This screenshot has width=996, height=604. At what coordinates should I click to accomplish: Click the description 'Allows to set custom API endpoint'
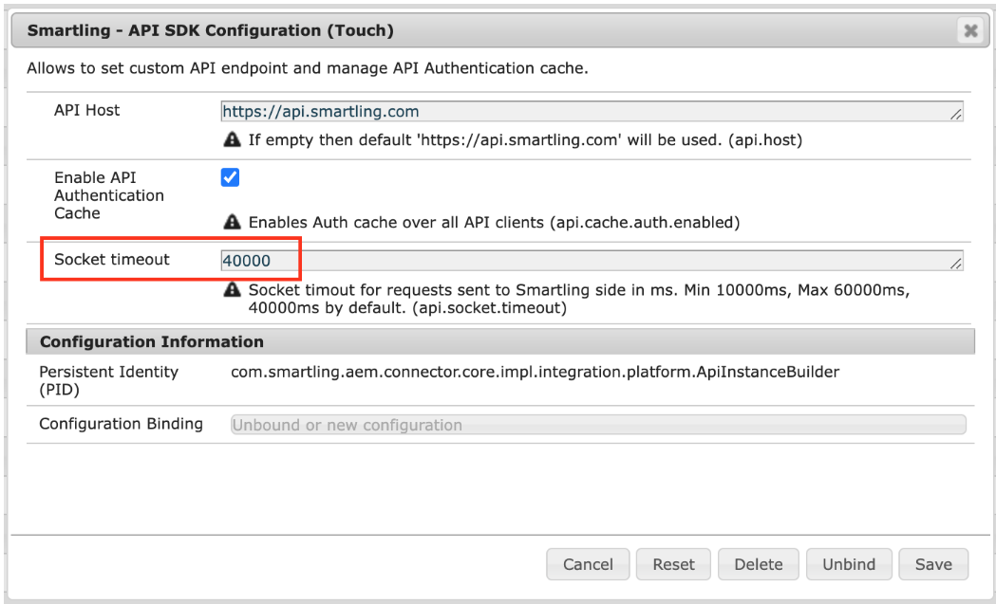[x=308, y=68]
